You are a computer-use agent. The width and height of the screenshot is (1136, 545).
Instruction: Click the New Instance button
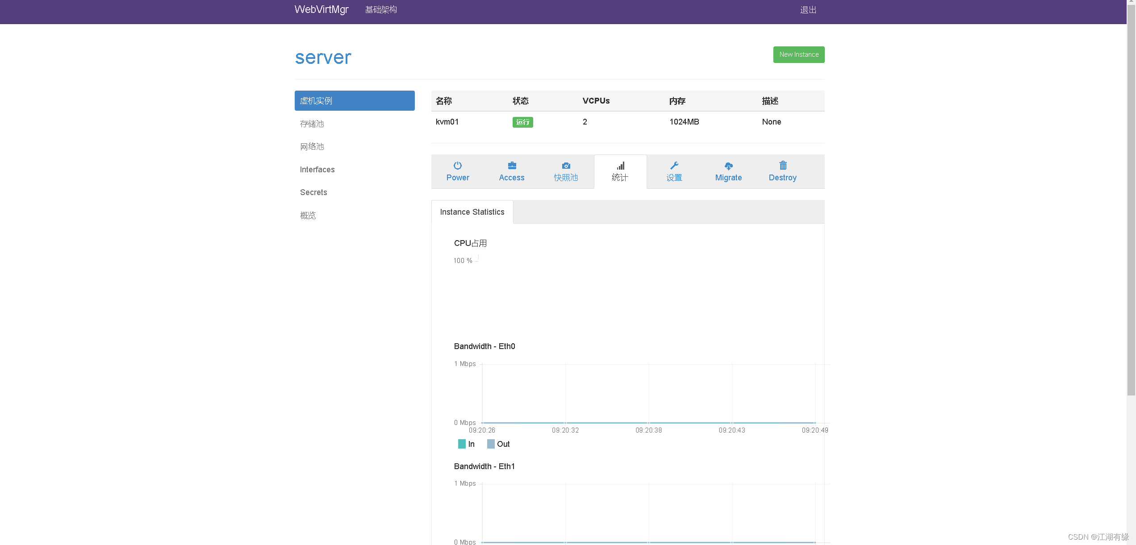coord(798,54)
